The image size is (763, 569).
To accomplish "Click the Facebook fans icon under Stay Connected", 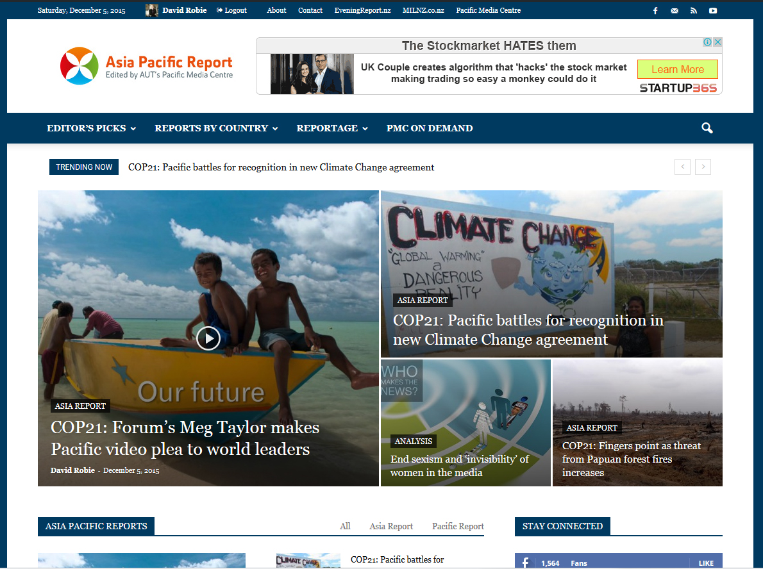I will coord(526,562).
